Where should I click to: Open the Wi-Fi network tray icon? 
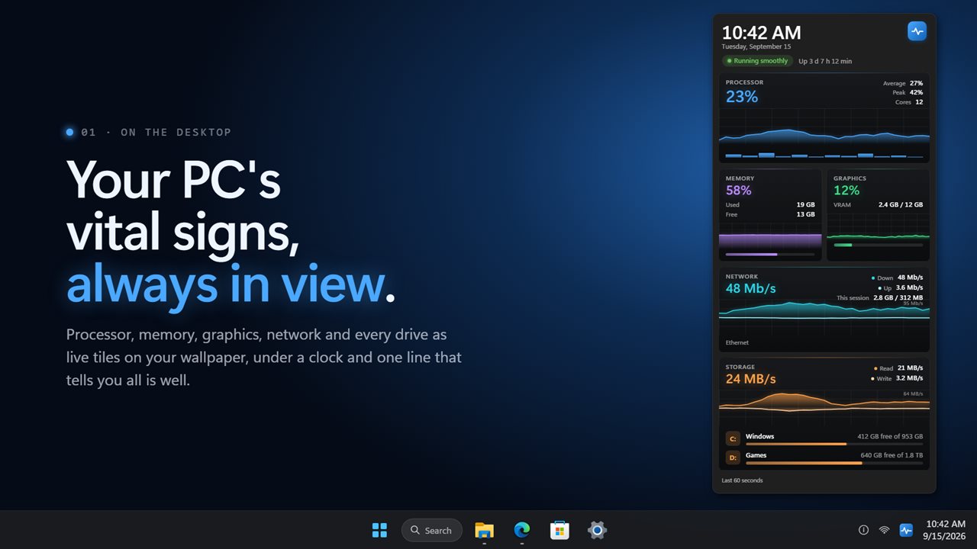pyautogui.click(x=884, y=530)
